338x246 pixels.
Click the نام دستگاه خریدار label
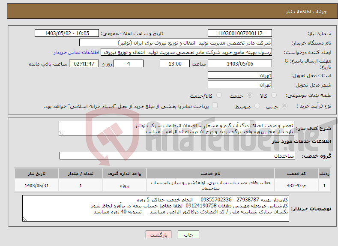tap(311, 43)
